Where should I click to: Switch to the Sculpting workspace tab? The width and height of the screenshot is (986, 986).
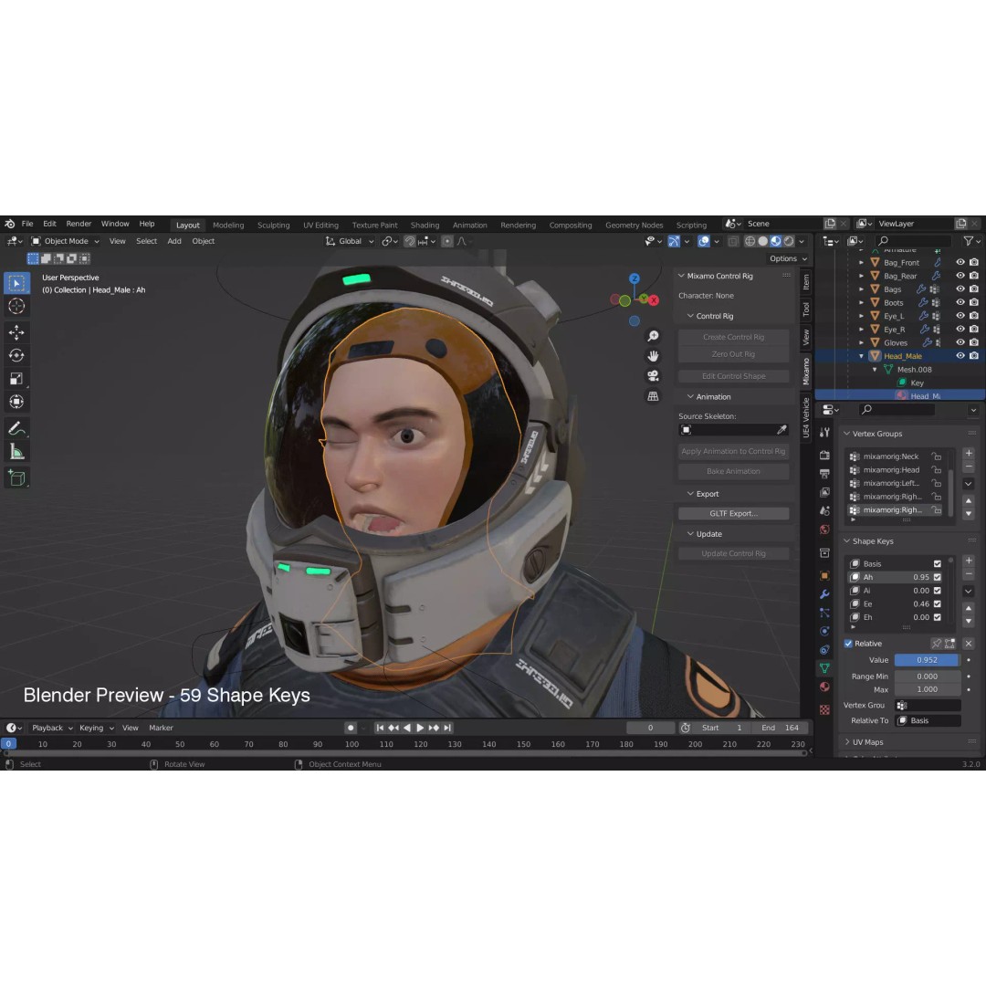(x=274, y=226)
